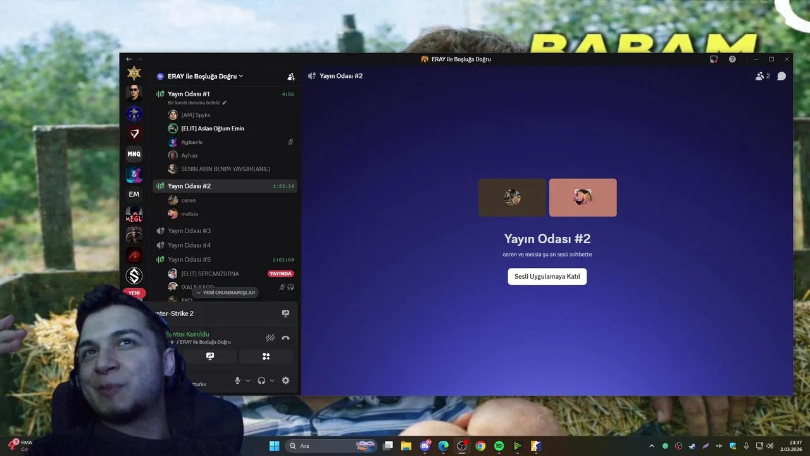Select the Yayın Odası #2 channel row

point(225,186)
